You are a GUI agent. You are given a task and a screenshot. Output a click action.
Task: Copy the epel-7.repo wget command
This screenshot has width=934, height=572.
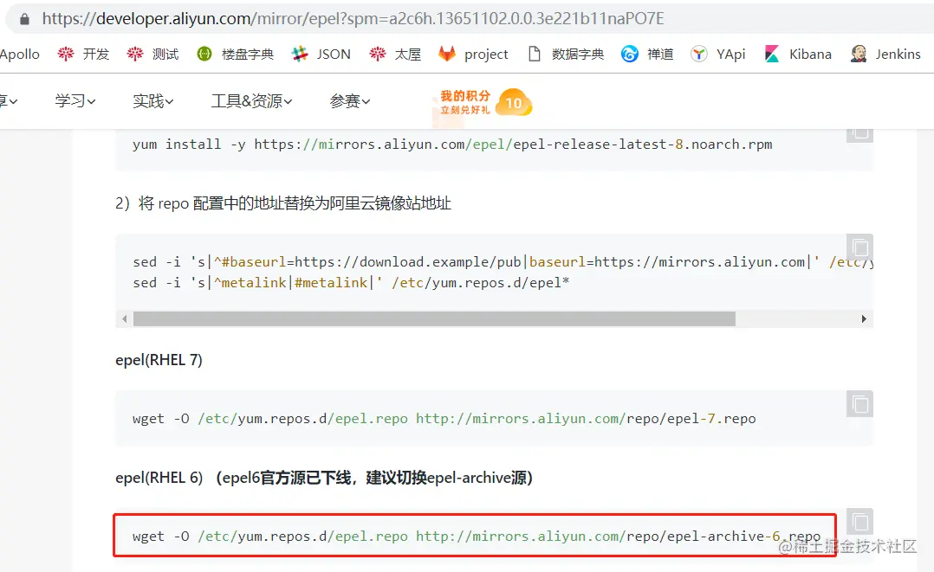[x=859, y=403]
